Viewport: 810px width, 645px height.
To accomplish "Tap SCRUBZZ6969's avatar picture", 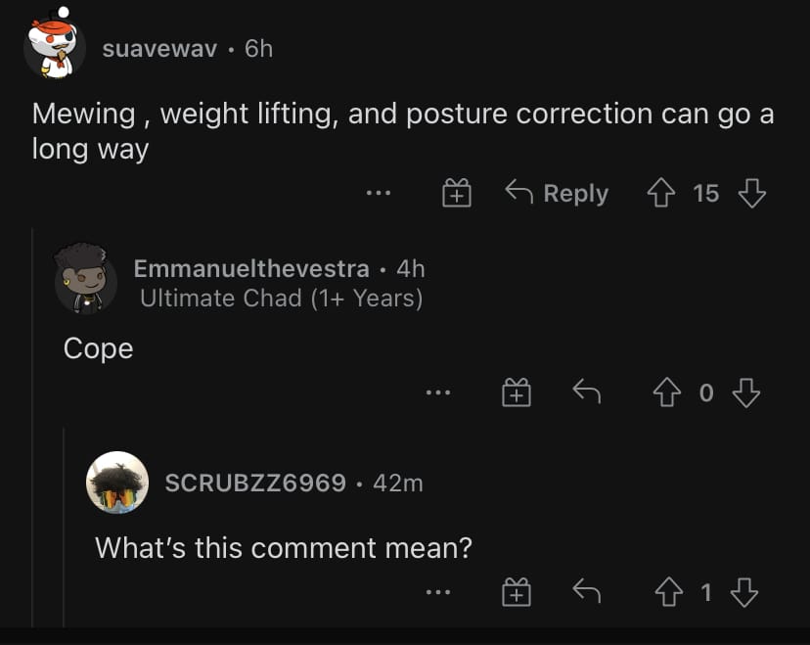I will (x=117, y=483).
